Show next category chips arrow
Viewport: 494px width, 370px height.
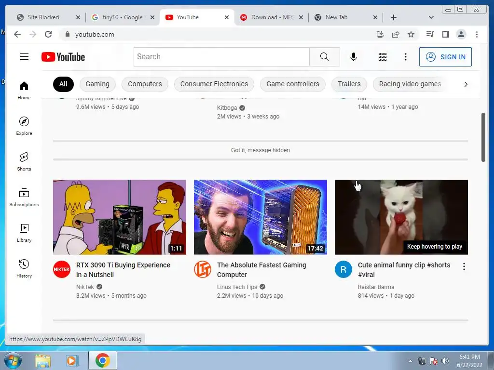[x=466, y=84]
